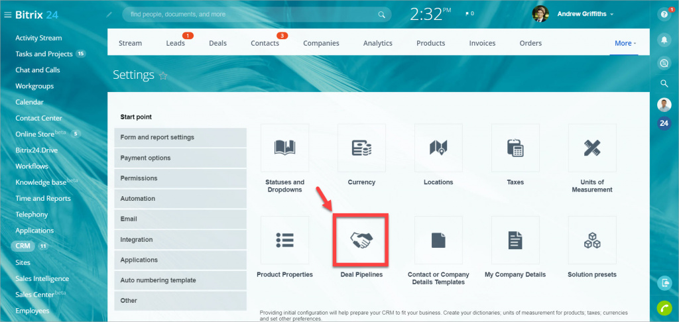Open Contact or Company Details Templates icon
The width and height of the screenshot is (679, 322).
click(x=438, y=241)
